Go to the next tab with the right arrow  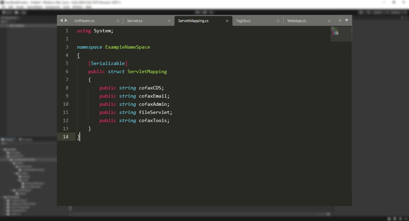pos(66,20)
